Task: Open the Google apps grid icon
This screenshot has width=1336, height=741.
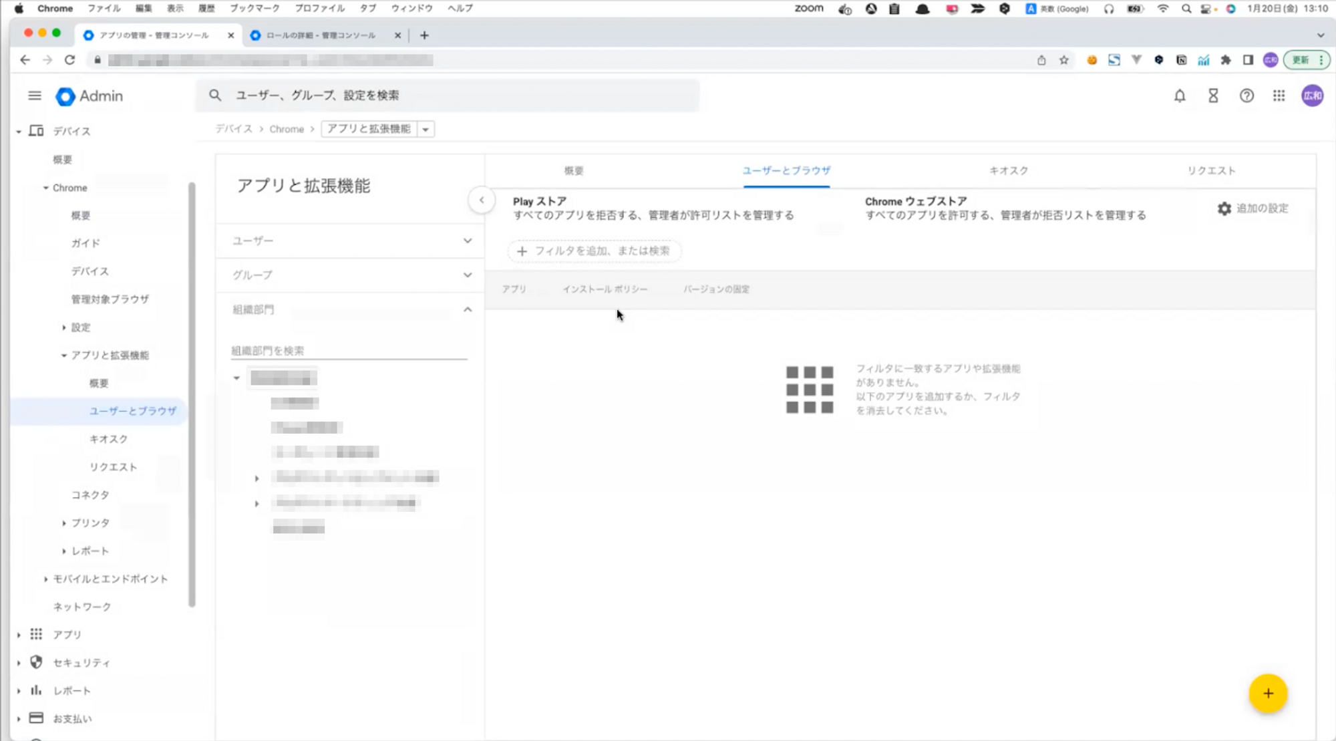Action: [1279, 96]
